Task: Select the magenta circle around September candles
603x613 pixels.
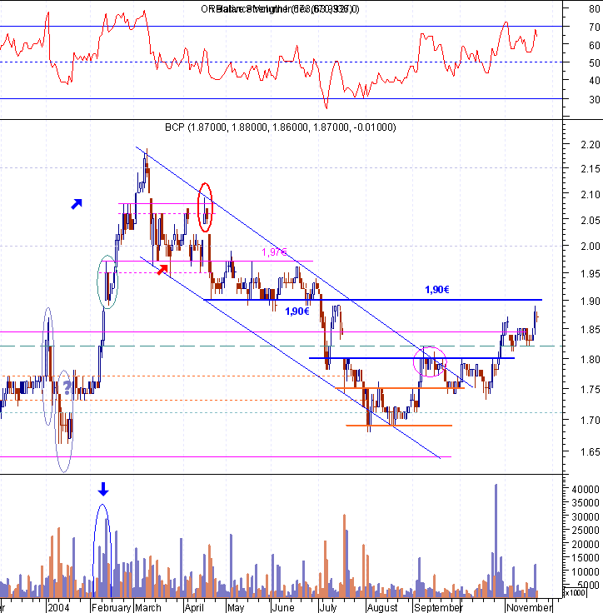Action: point(430,361)
